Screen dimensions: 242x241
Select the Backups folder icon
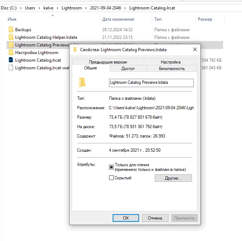click(x=11, y=29)
